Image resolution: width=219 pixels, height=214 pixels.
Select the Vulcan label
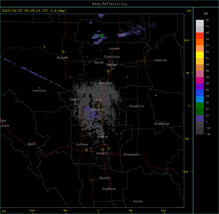(138, 201)
